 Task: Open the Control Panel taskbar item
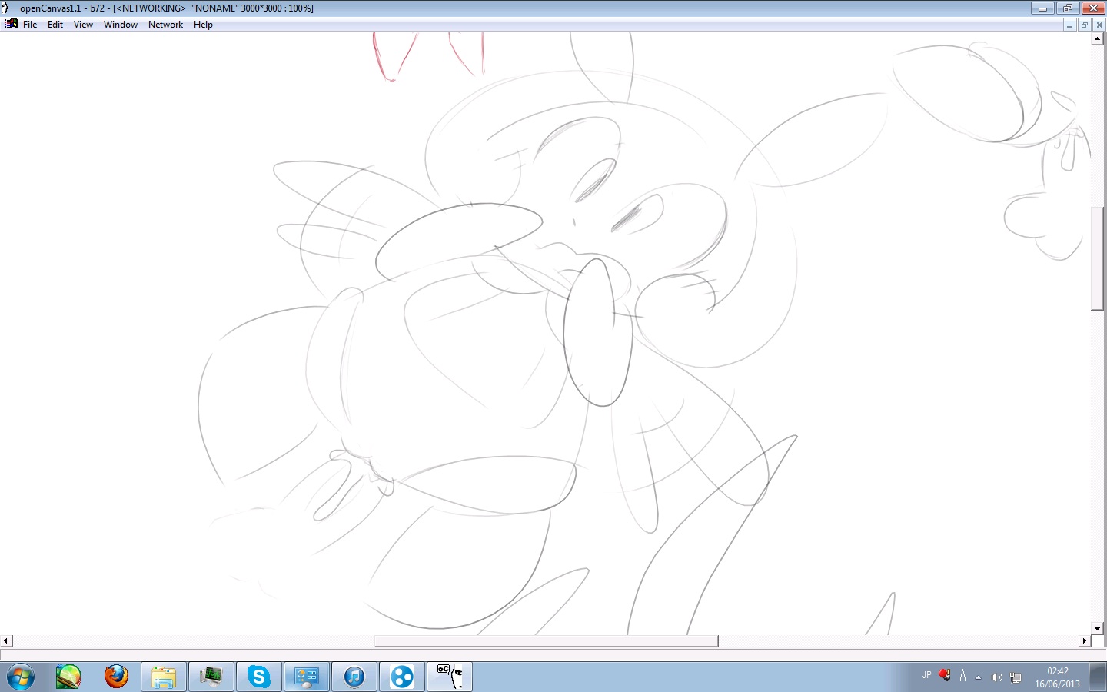306,677
